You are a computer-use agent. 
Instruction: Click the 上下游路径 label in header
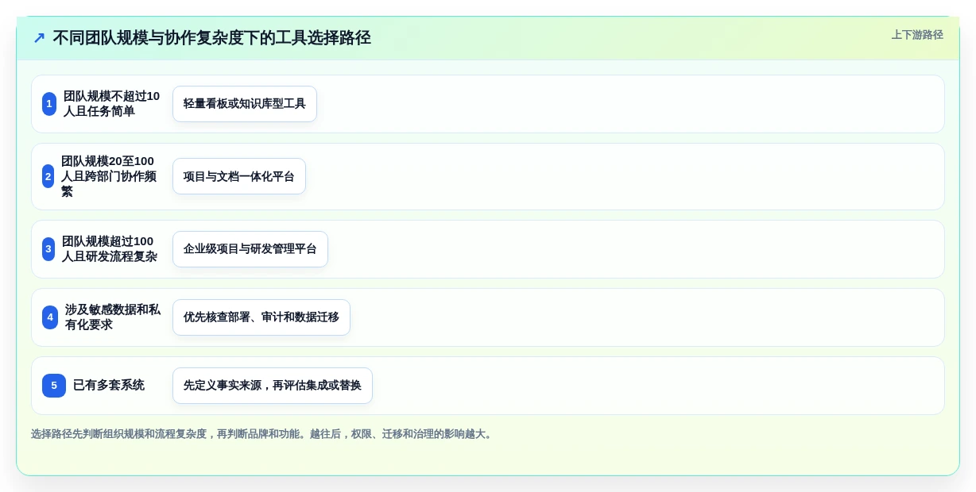pos(917,35)
